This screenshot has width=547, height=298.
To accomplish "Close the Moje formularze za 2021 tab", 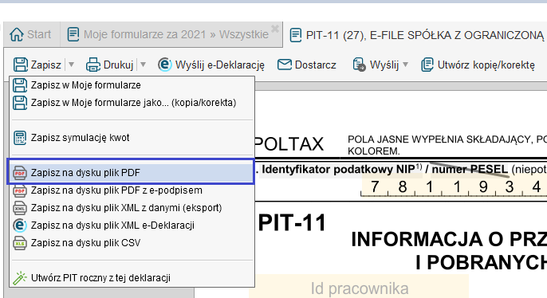I will [x=275, y=29].
